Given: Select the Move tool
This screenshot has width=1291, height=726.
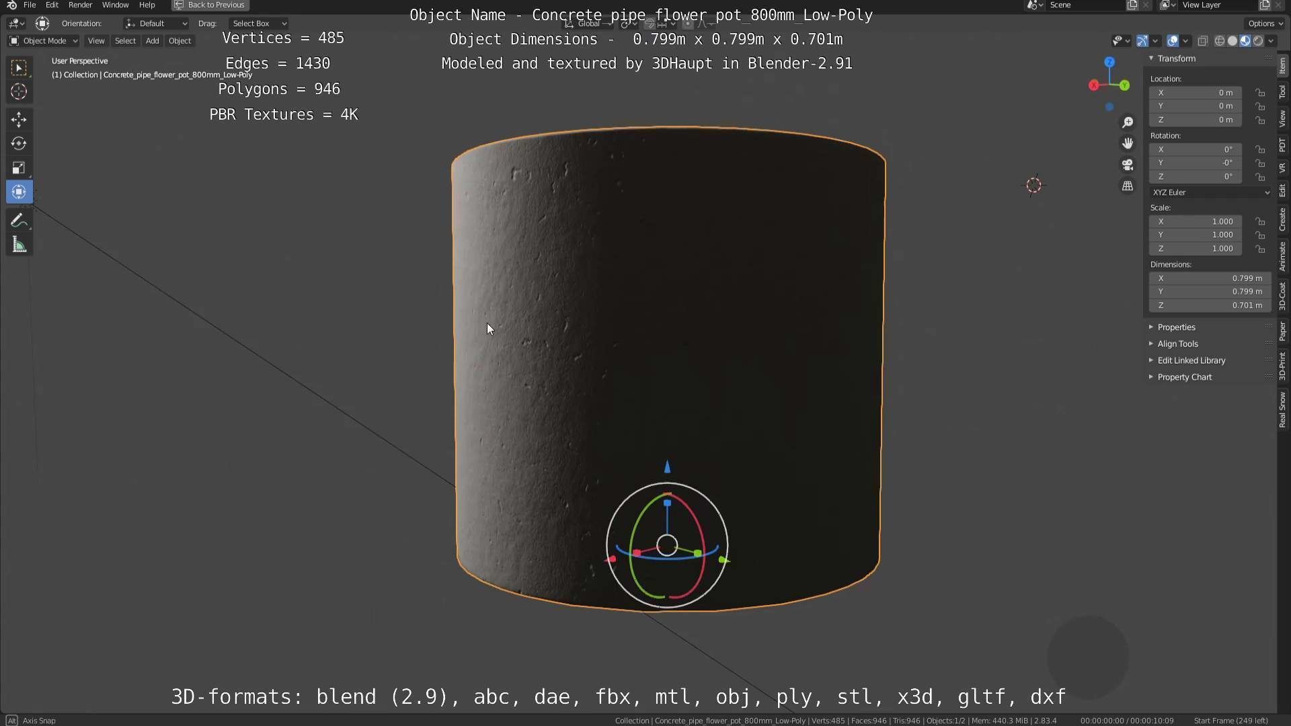Looking at the screenshot, I should click(x=19, y=120).
